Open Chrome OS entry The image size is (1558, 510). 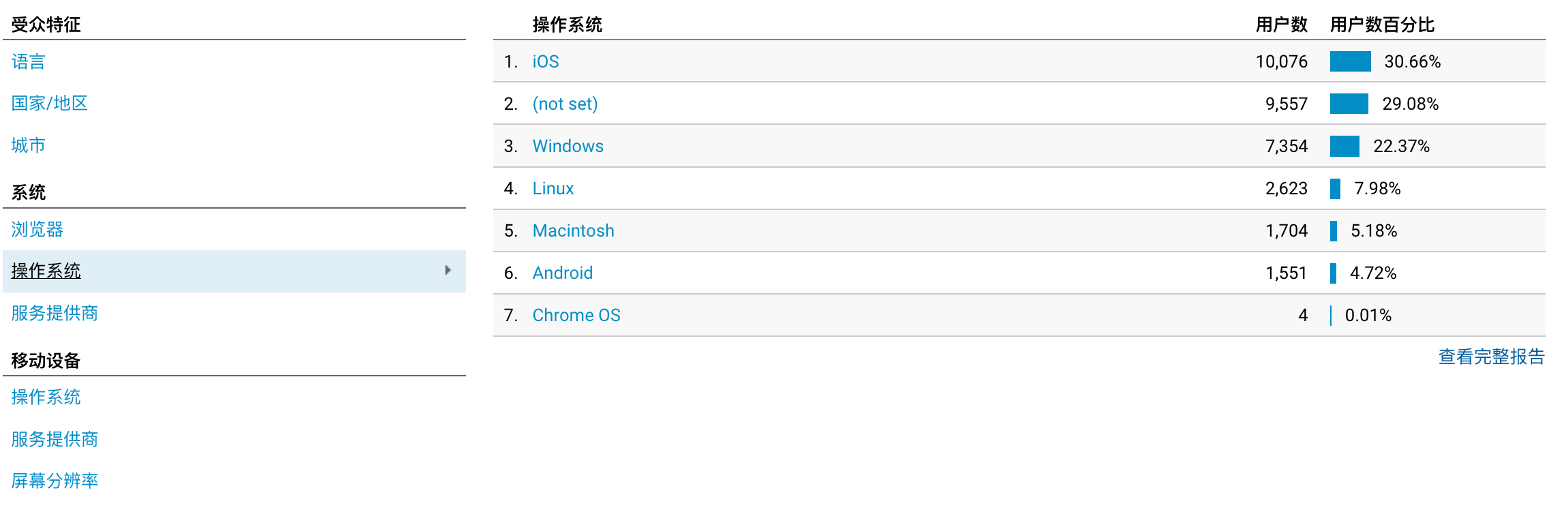click(576, 315)
